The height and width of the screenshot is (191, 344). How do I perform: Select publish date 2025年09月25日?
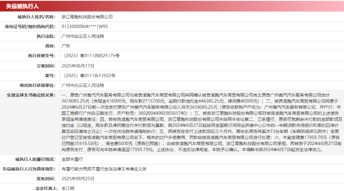pos(78,179)
